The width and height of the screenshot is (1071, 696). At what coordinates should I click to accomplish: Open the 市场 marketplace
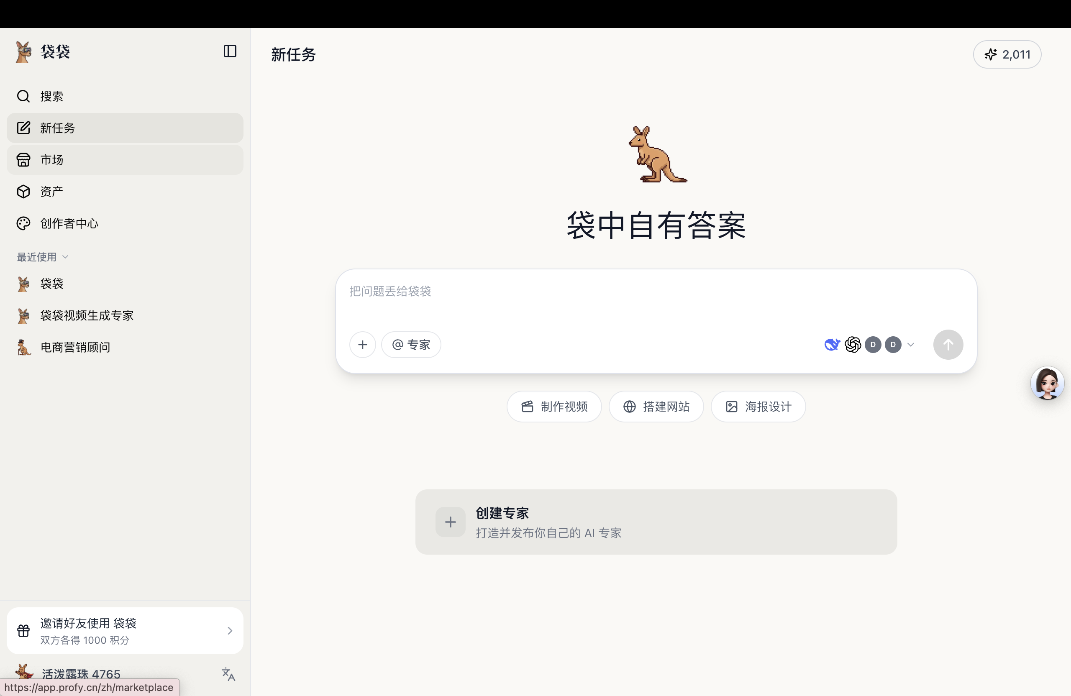pyautogui.click(x=125, y=160)
